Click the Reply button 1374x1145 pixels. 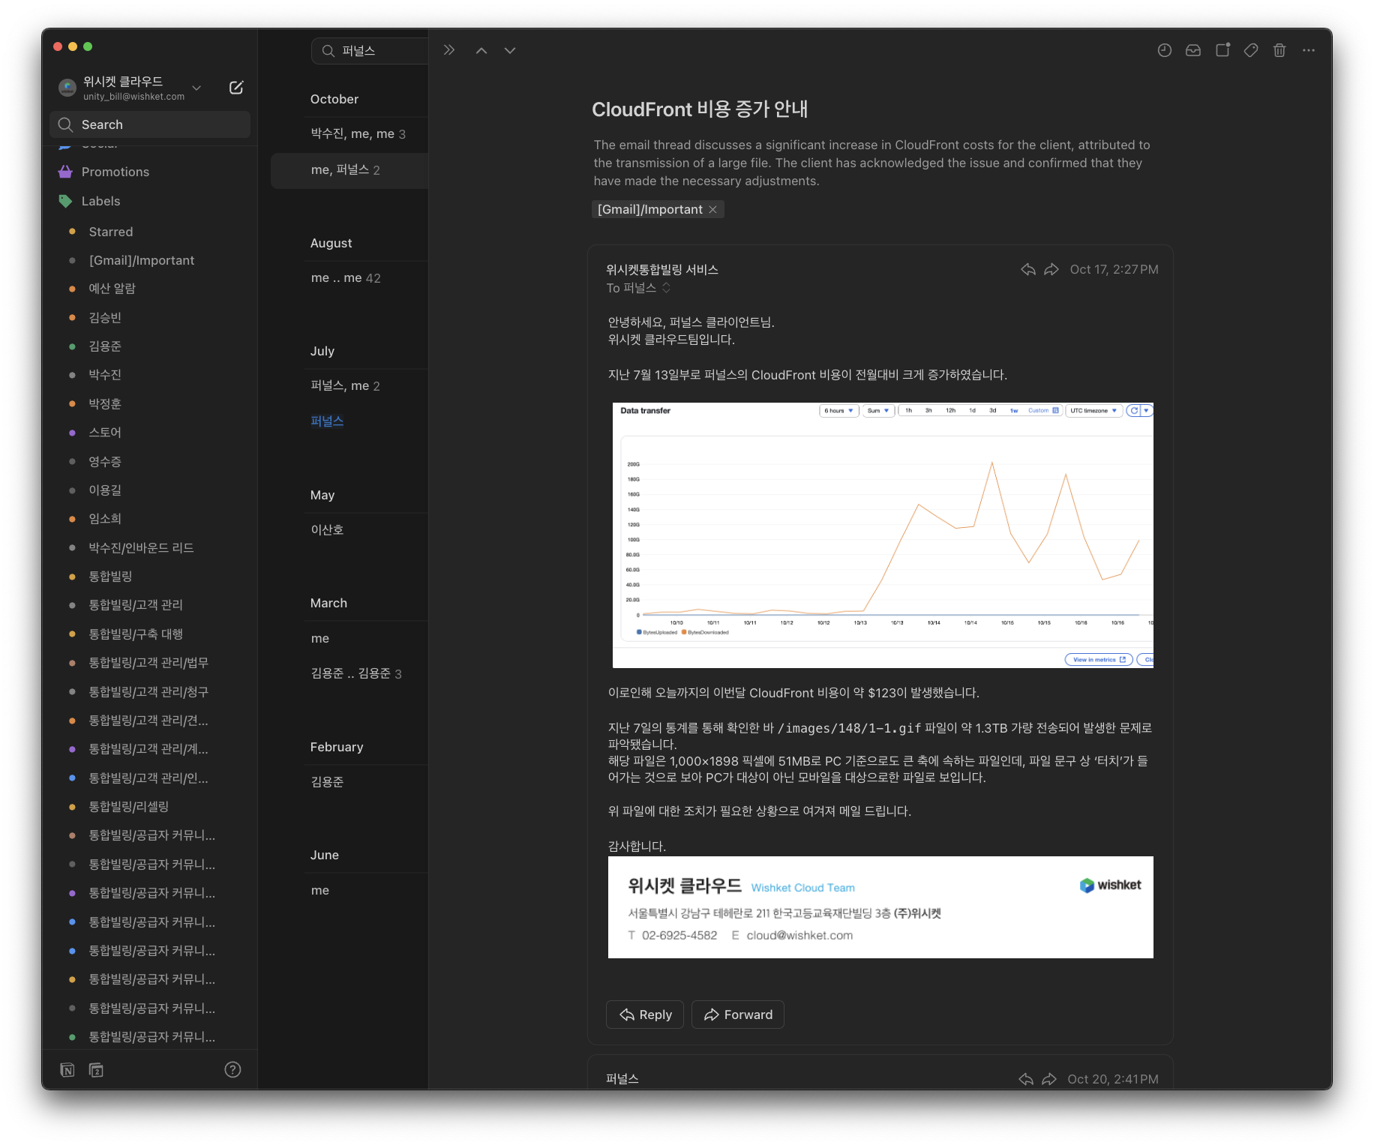[x=645, y=1015]
